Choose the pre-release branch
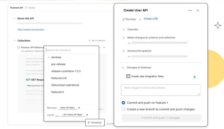The height and width of the screenshot is (129, 224). [58, 64]
